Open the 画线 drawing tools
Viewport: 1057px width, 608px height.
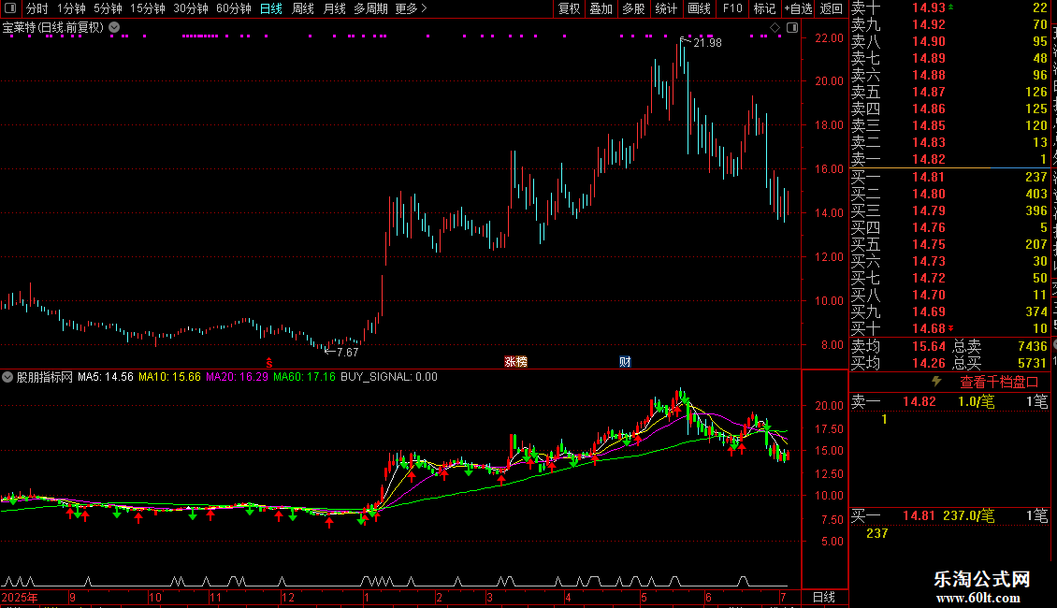699,8
